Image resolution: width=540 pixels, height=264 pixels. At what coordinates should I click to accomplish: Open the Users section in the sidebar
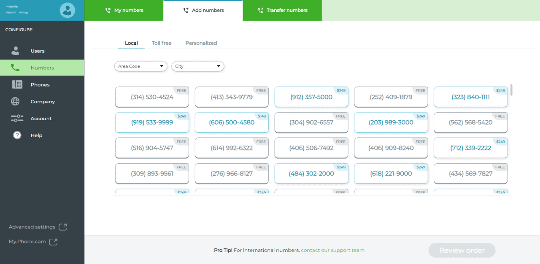click(37, 51)
